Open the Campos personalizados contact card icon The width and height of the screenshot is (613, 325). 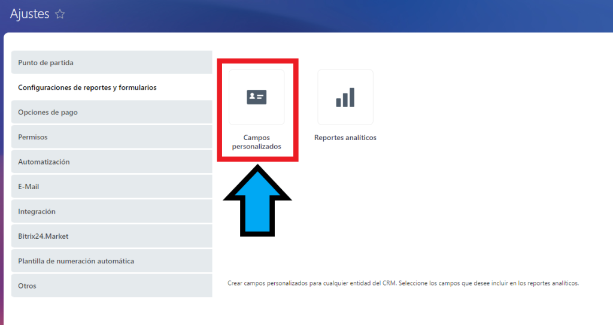tap(257, 97)
